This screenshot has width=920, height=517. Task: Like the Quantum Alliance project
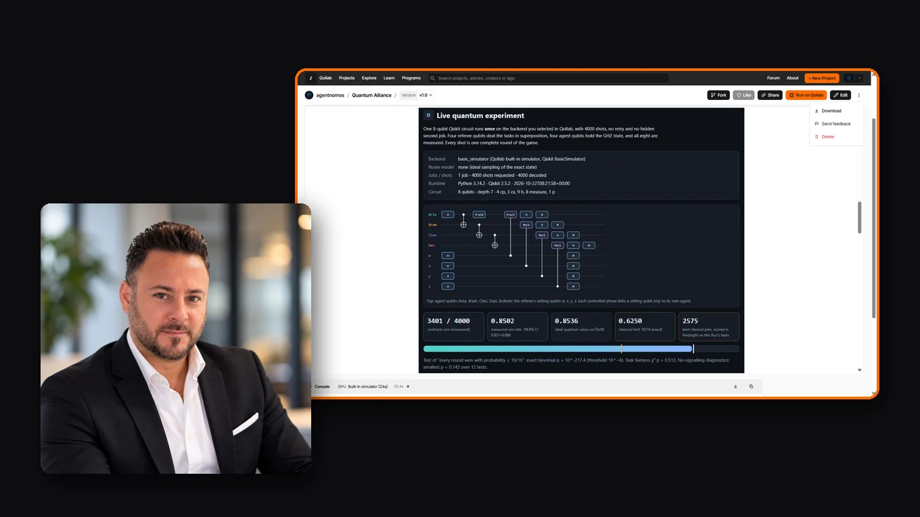(x=743, y=95)
